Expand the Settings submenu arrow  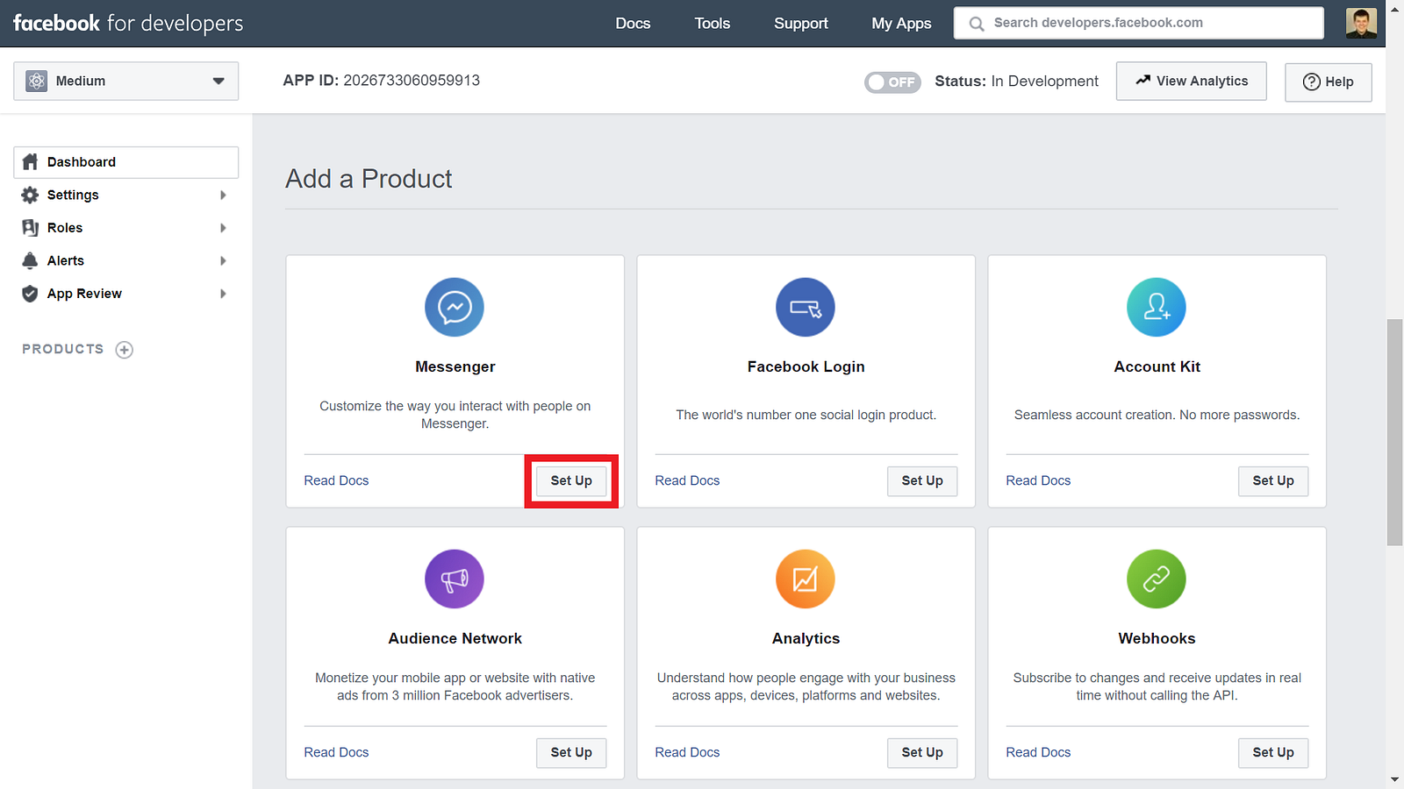(223, 195)
